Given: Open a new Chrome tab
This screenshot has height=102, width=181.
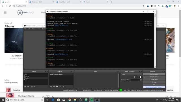Looking at the screenshot, I should pyautogui.click(x=111, y=2).
